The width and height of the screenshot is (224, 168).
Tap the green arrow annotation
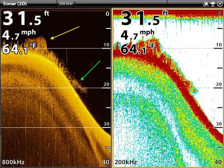click(x=91, y=70)
